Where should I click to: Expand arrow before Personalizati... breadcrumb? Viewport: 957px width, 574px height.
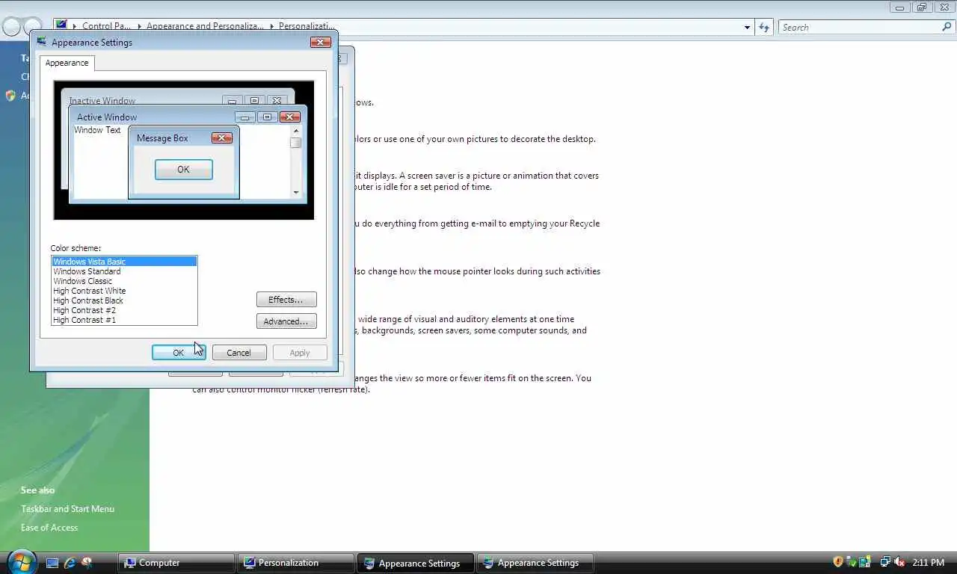(x=271, y=26)
